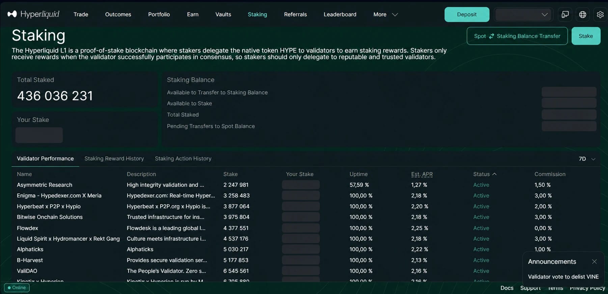Viewport: 608px width, 294px height.
Task: Click The People's Validator description
Action: point(166,271)
